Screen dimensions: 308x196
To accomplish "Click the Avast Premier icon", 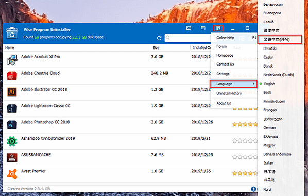I will [x=12, y=174].
